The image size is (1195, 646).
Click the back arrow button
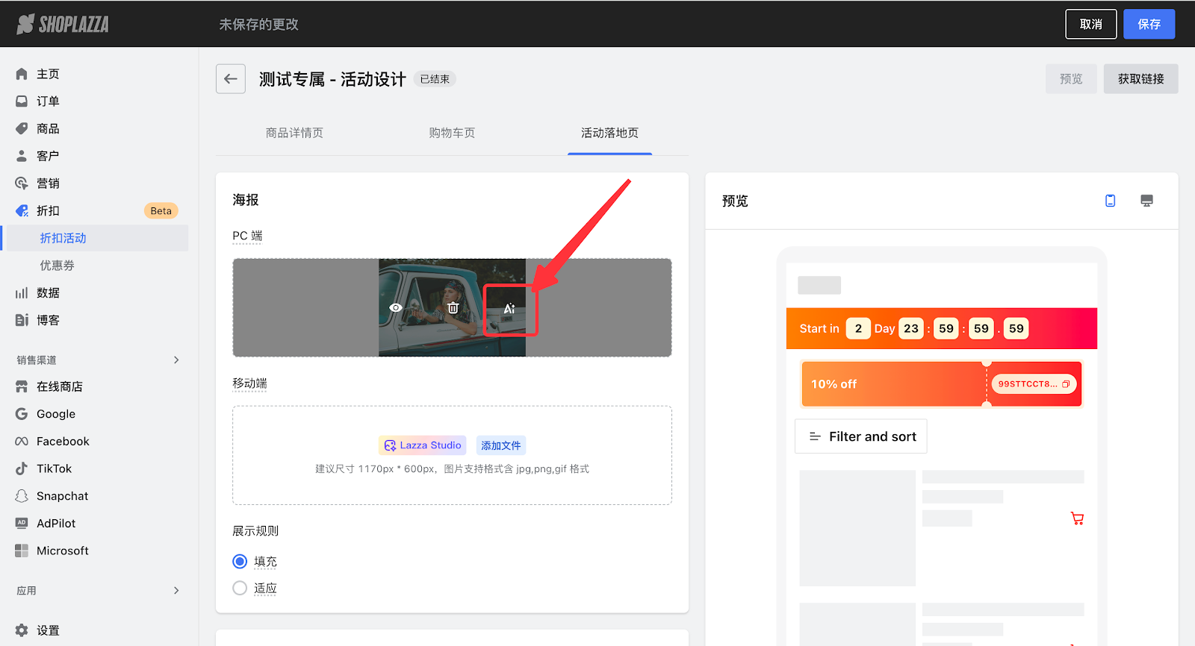tap(231, 79)
